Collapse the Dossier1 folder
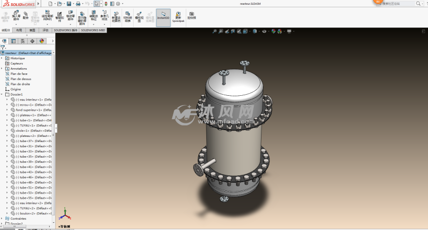 (2, 95)
